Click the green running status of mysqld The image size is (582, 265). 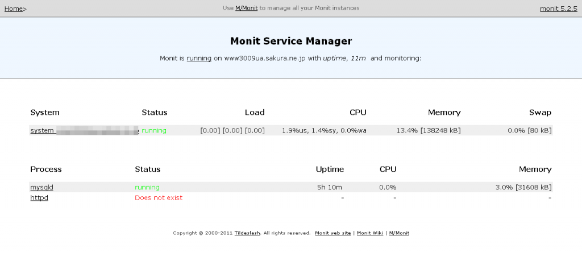[147, 187]
